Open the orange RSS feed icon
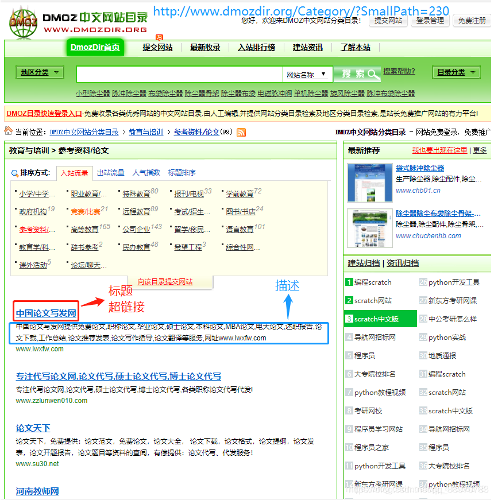Screen dimensions: 494x500 coord(241,133)
